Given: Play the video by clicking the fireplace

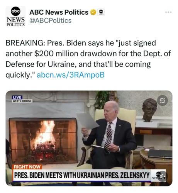Looking at the screenshot, I should (43, 140).
